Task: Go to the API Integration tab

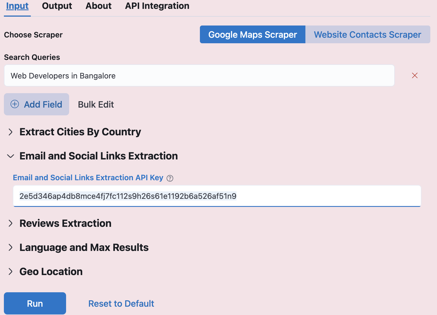Action: pos(157,6)
